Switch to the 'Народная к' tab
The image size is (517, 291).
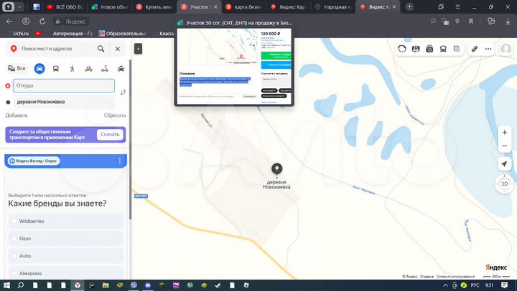pos(332,6)
